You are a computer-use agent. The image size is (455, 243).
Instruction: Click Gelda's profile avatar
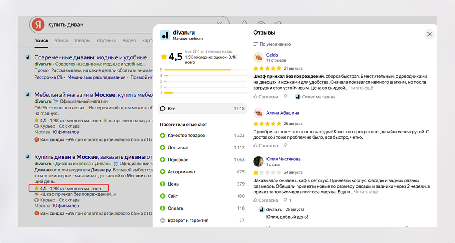258,57
